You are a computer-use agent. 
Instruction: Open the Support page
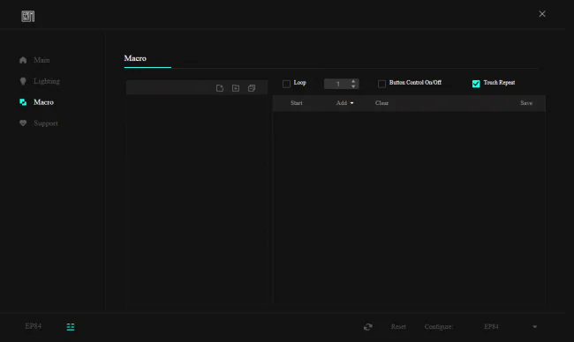tap(46, 123)
